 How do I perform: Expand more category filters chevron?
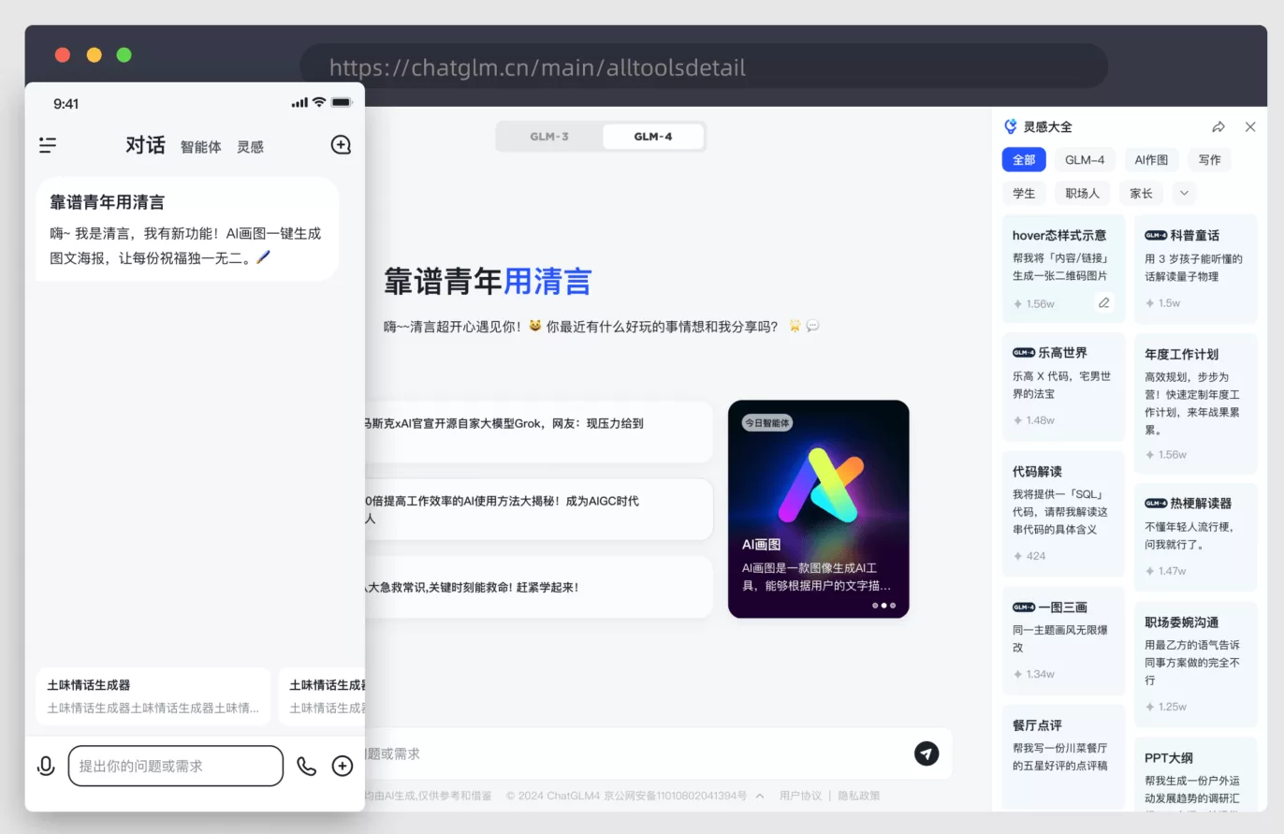[1184, 194]
